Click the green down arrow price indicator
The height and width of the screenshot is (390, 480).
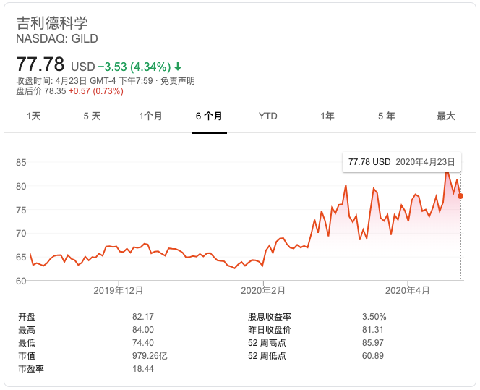(178, 67)
